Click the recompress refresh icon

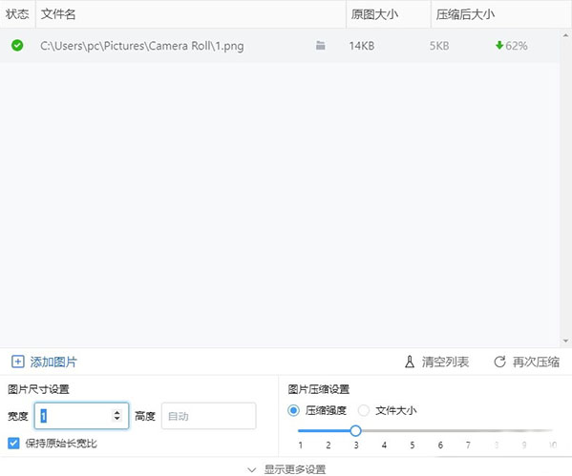(x=499, y=362)
